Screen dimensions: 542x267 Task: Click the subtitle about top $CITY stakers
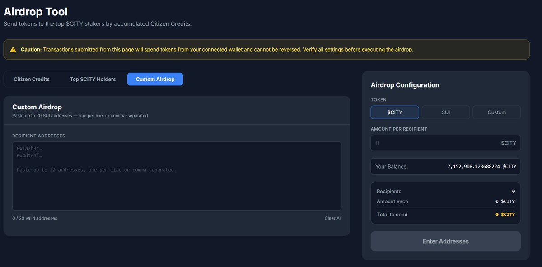98,24
